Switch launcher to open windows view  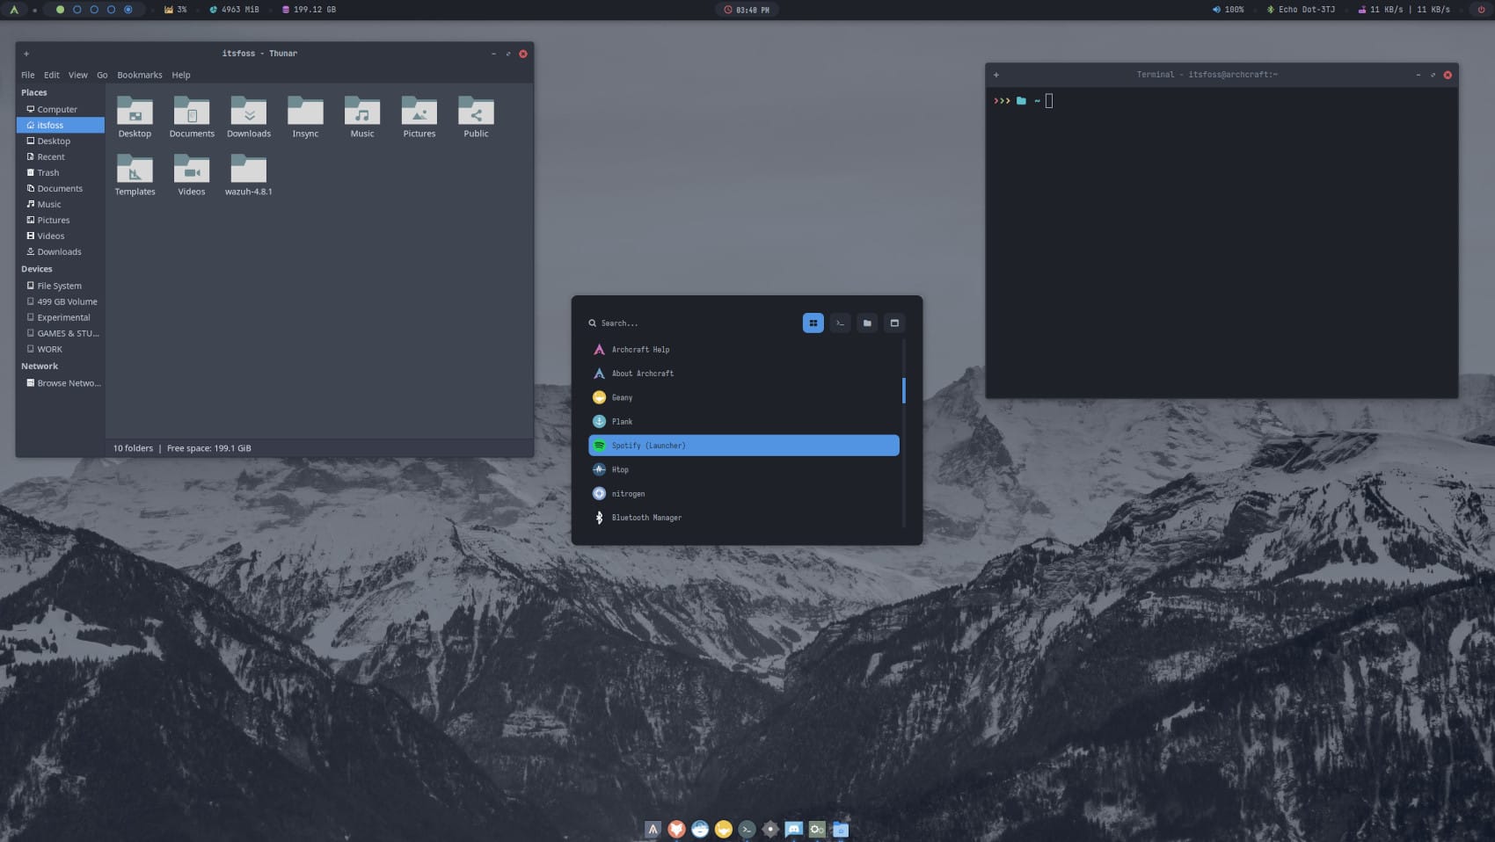893,323
